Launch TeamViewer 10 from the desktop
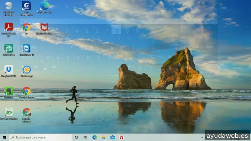Viewport: 251px width, 141px height. point(27,50)
